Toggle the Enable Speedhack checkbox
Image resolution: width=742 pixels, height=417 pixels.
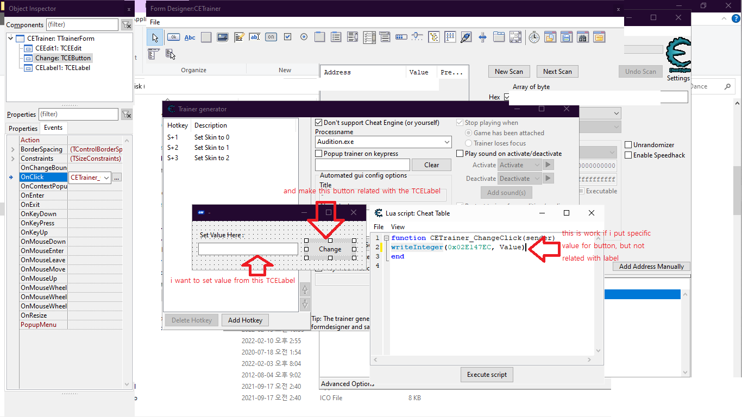[x=628, y=155]
